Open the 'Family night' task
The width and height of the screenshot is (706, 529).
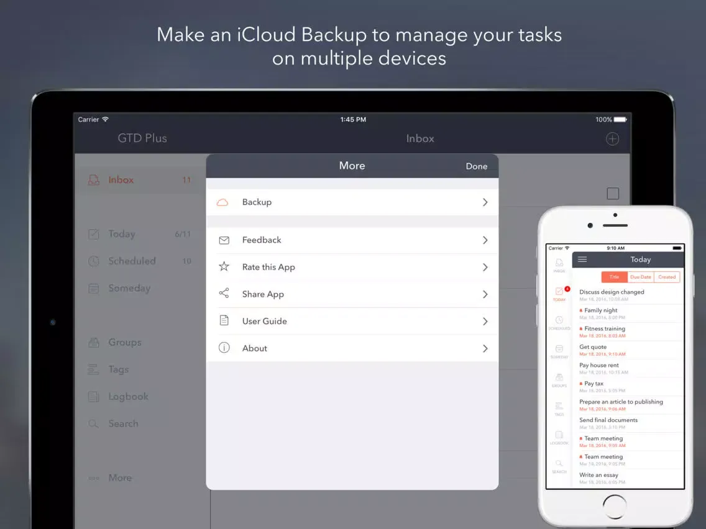pyautogui.click(x=628, y=314)
